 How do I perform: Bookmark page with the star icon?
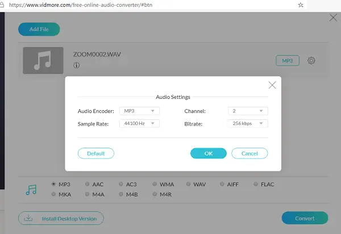coord(301,5)
